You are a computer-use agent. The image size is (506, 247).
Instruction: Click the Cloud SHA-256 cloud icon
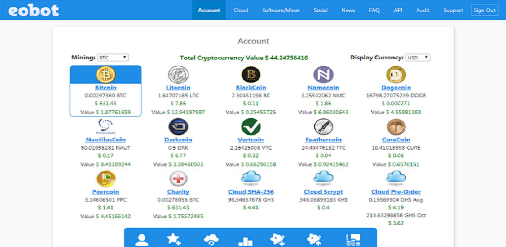pyautogui.click(x=251, y=179)
